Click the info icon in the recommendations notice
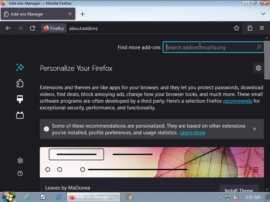270x202 pixels. pyautogui.click(x=46, y=129)
